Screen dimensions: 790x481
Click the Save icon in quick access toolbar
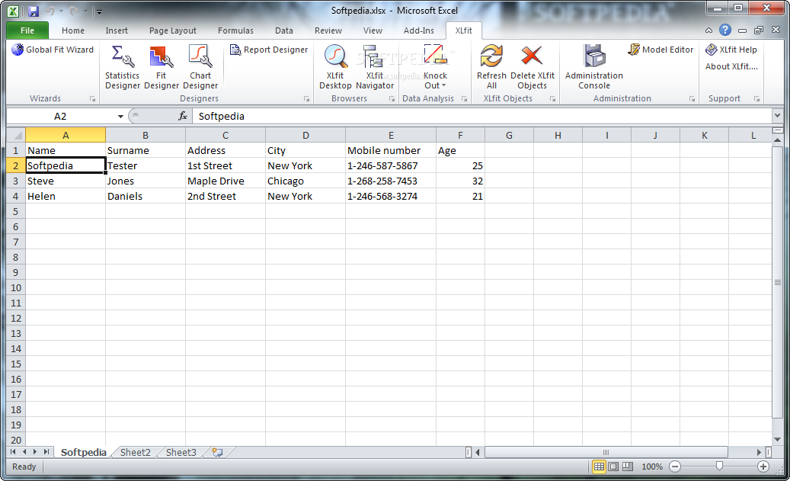34,11
